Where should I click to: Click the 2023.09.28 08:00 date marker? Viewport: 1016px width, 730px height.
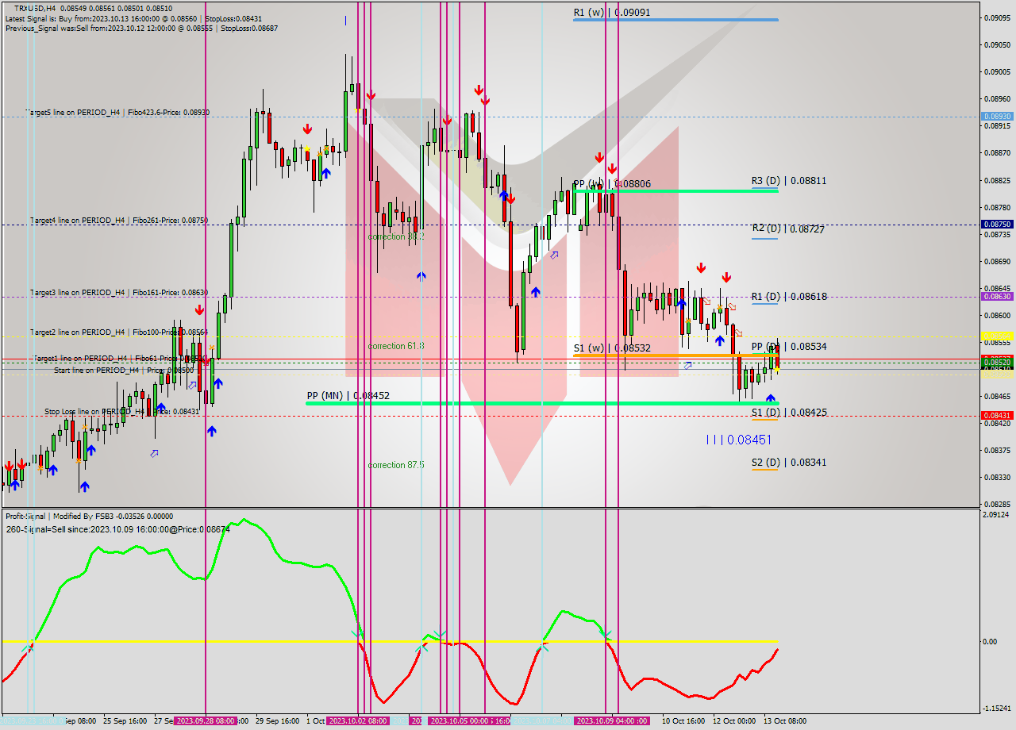coord(205,721)
